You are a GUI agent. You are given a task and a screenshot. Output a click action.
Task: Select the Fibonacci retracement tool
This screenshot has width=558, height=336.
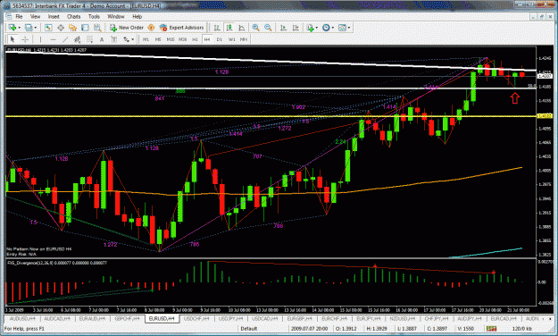click(89, 39)
